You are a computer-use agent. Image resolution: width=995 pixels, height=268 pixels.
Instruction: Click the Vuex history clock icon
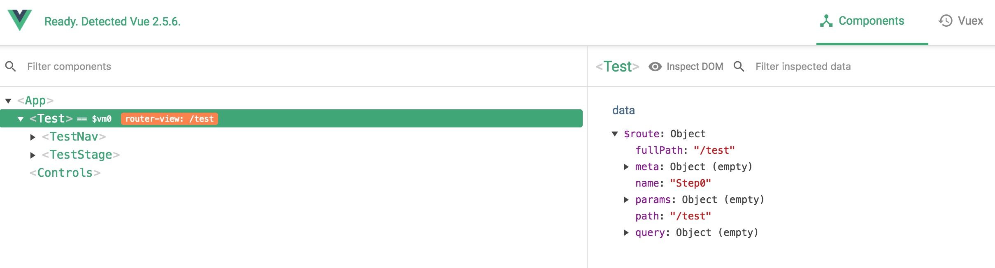coord(945,21)
